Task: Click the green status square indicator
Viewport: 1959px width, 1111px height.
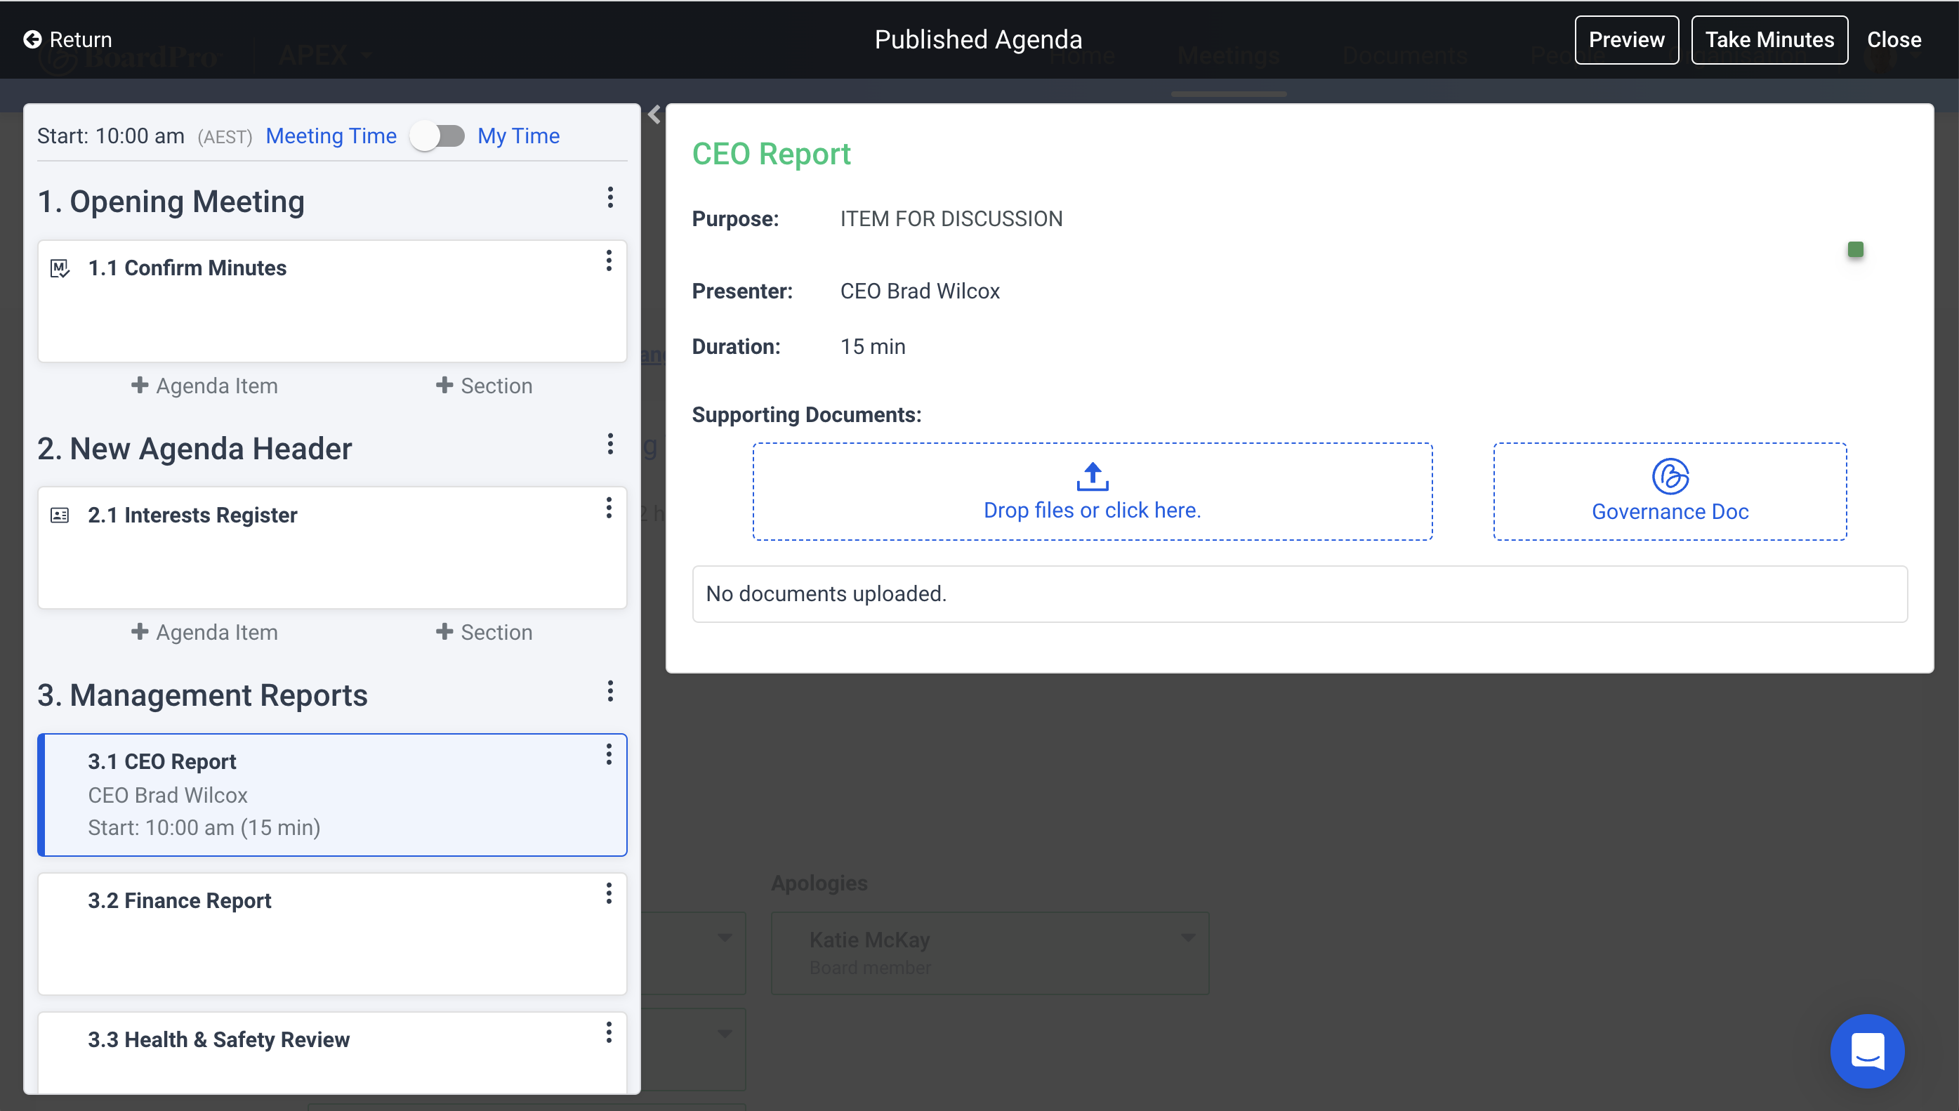Action: pos(1855,249)
